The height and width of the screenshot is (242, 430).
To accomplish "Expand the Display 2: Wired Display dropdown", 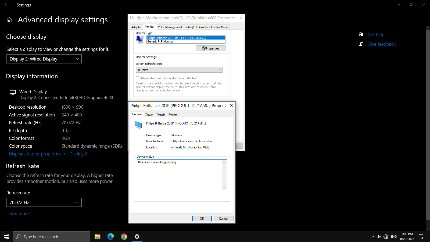I will tap(44, 59).
